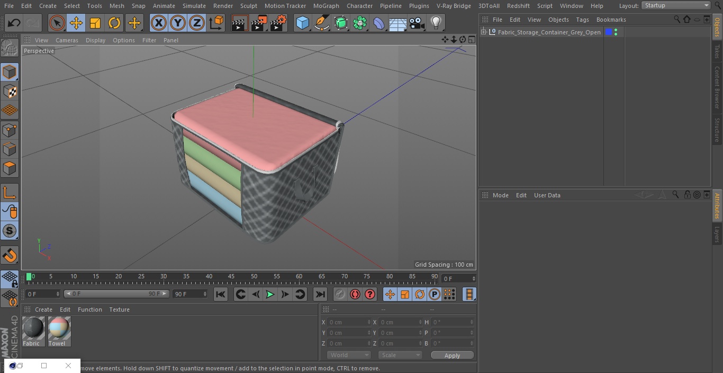Switch to Model mode

coord(10,72)
